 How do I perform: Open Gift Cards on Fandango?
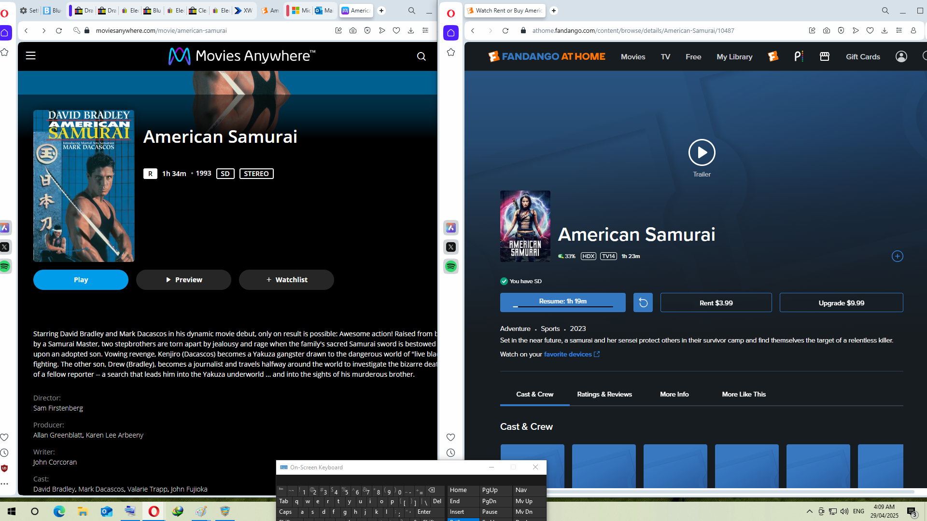pyautogui.click(x=863, y=57)
